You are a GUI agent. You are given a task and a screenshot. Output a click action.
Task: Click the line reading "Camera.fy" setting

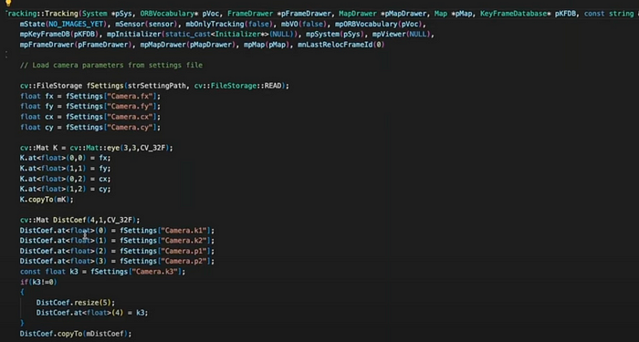(x=90, y=107)
